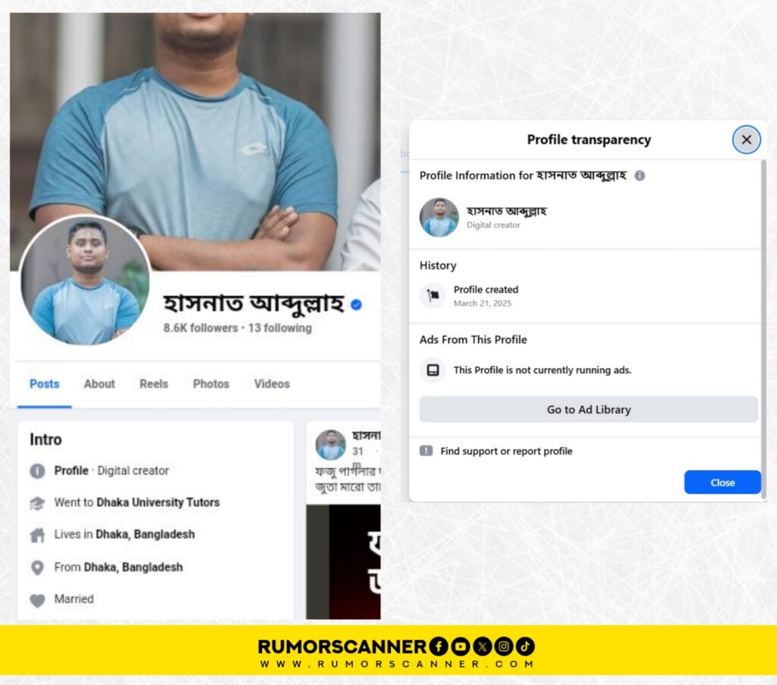Click the Profile created flag icon
777x685 pixels.
(433, 296)
